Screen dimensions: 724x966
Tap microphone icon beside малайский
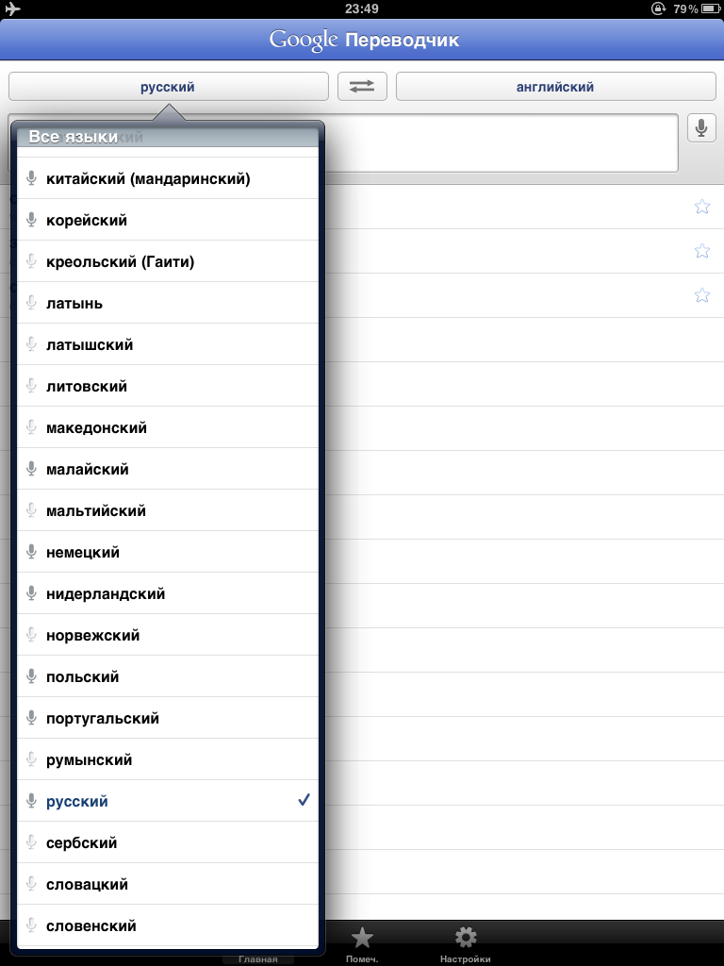pyautogui.click(x=31, y=469)
